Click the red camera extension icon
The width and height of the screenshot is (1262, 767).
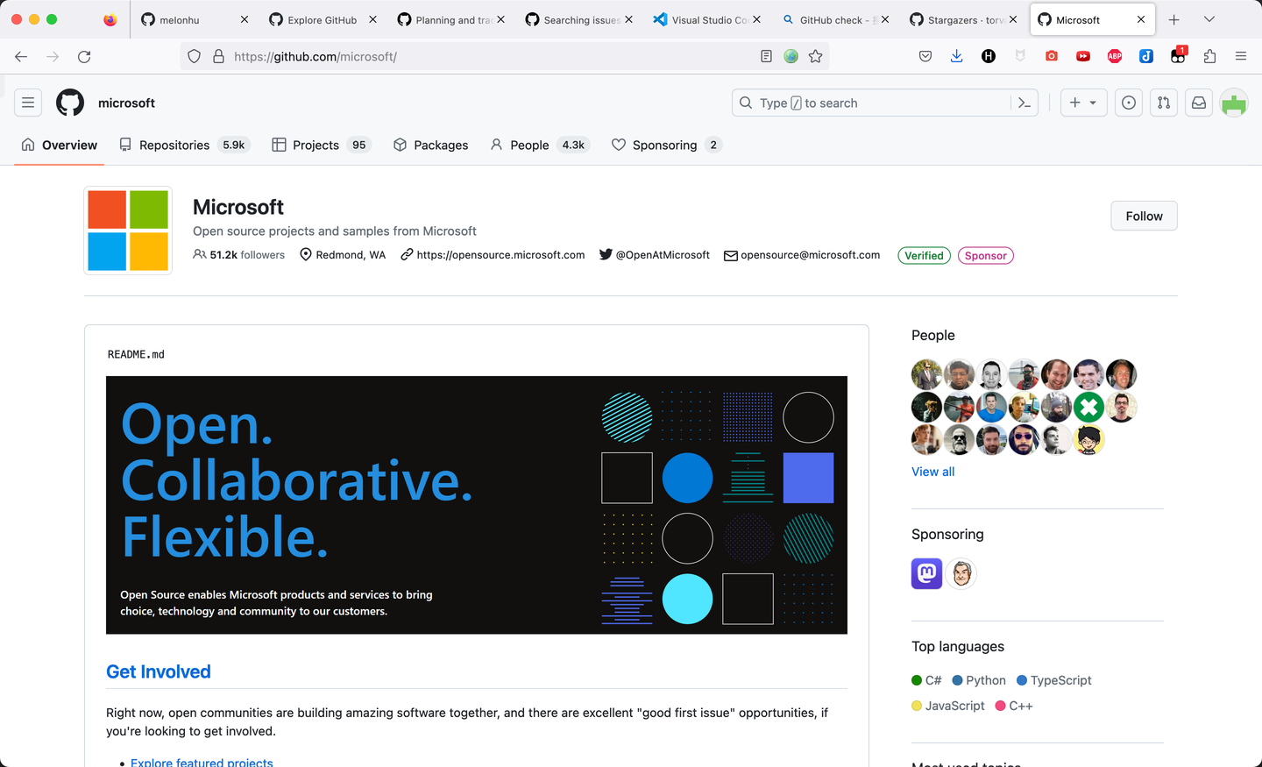[x=1052, y=56]
